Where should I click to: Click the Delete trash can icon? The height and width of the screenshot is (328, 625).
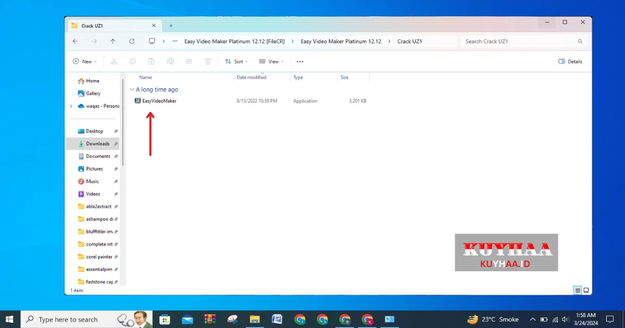pyautogui.click(x=208, y=61)
